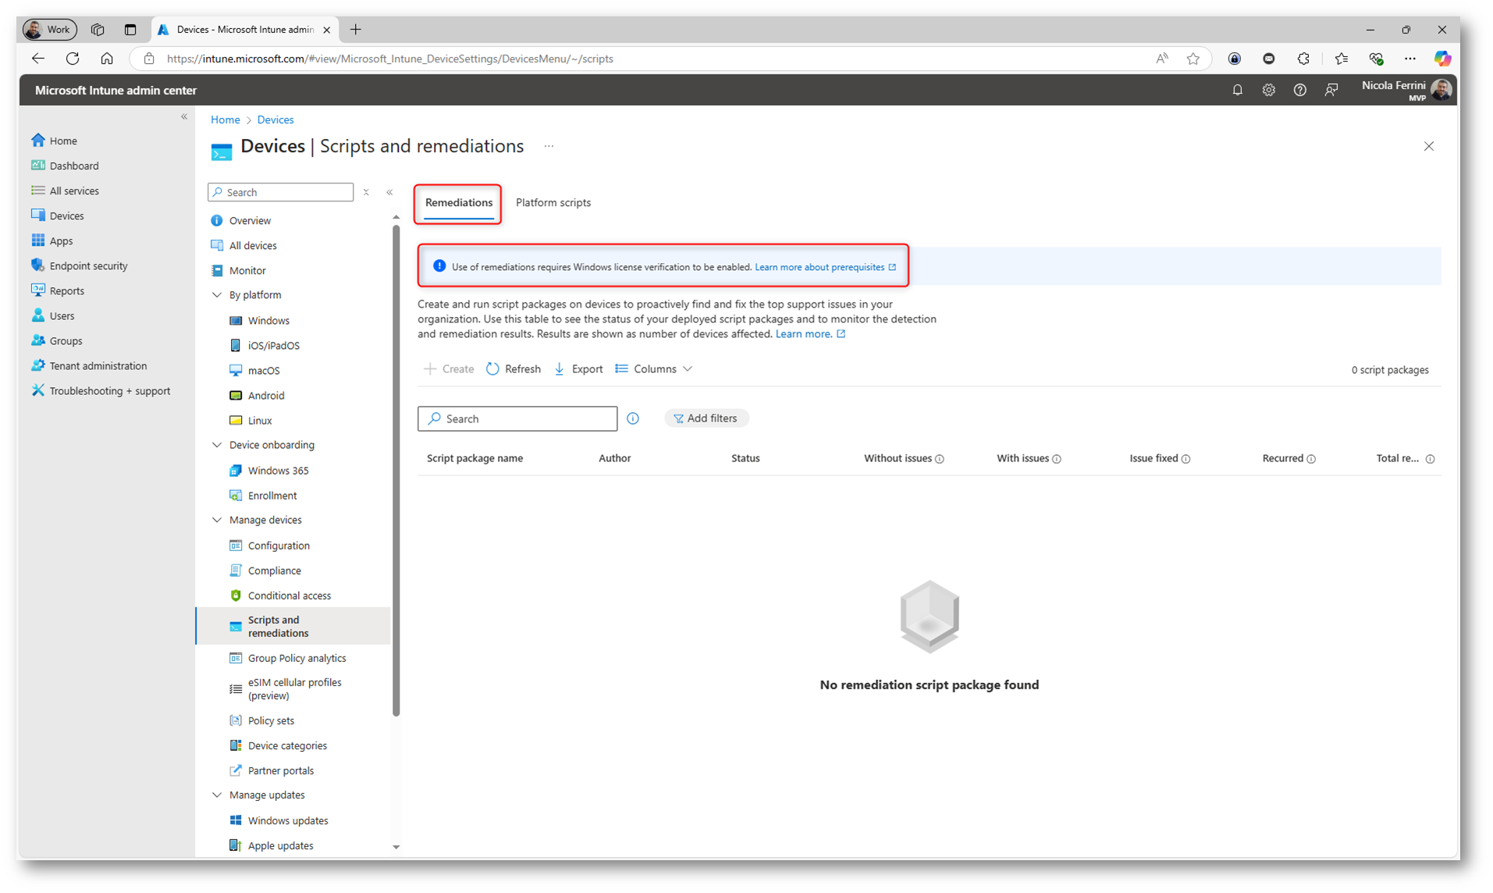Click the Devices menu Search field
The height and width of the screenshot is (893, 1493).
[281, 192]
